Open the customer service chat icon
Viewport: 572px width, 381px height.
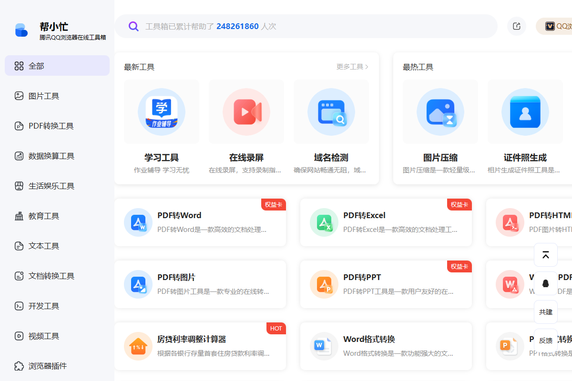[545, 283]
